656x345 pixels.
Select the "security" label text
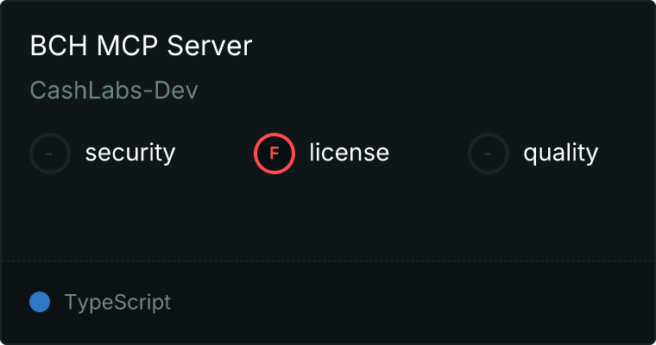[129, 154]
